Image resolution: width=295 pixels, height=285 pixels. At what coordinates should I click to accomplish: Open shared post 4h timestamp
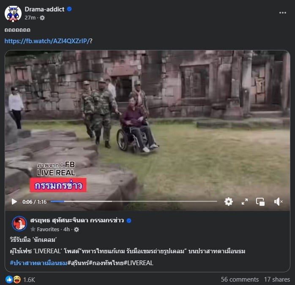66,230
